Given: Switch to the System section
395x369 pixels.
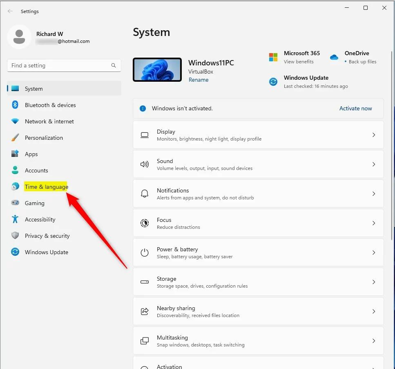Looking at the screenshot, I should (x=33, y=89).
